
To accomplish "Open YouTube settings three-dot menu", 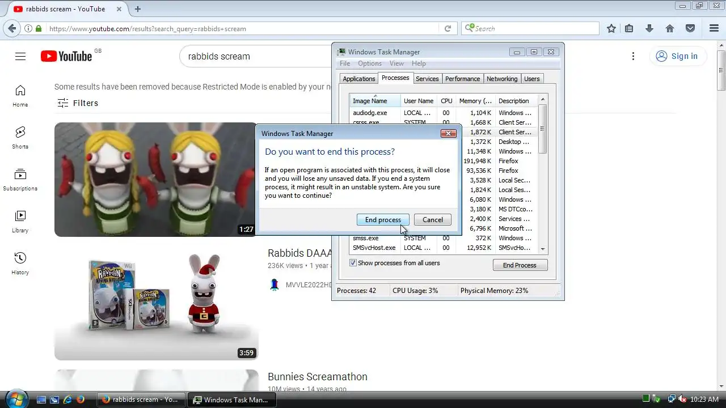I will click(x=633, y=56).
